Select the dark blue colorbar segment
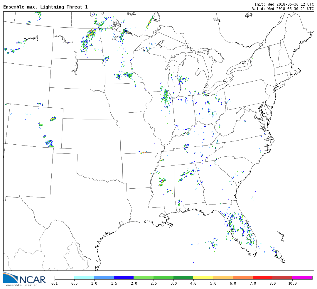This screenshot has width=317, height=289. (124, 278)
